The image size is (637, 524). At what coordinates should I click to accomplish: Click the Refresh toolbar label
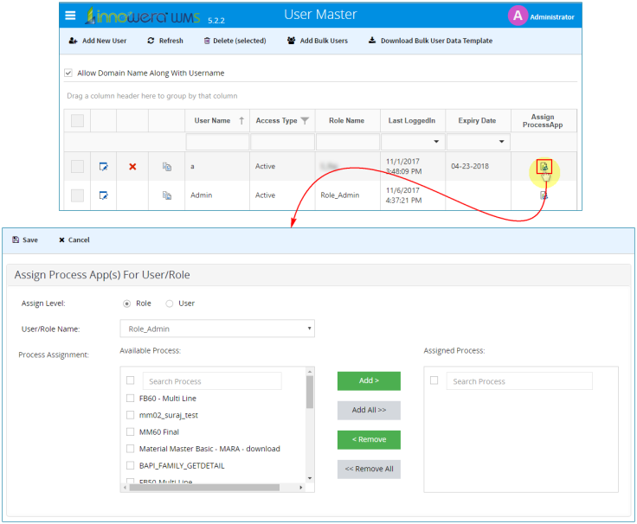(171, 41)
